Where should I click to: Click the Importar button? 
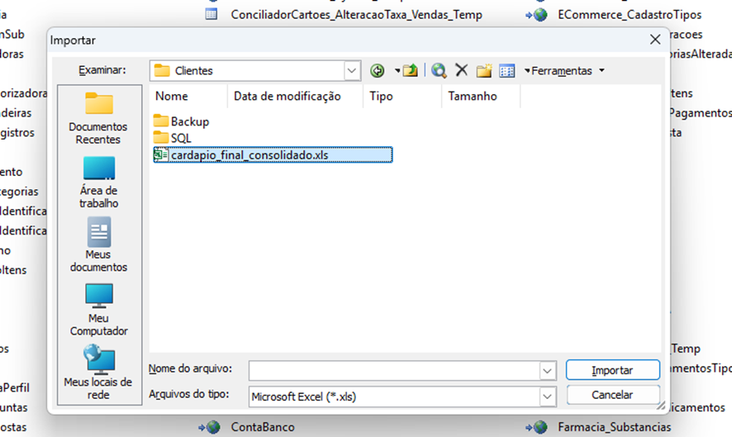coord(612,371)
